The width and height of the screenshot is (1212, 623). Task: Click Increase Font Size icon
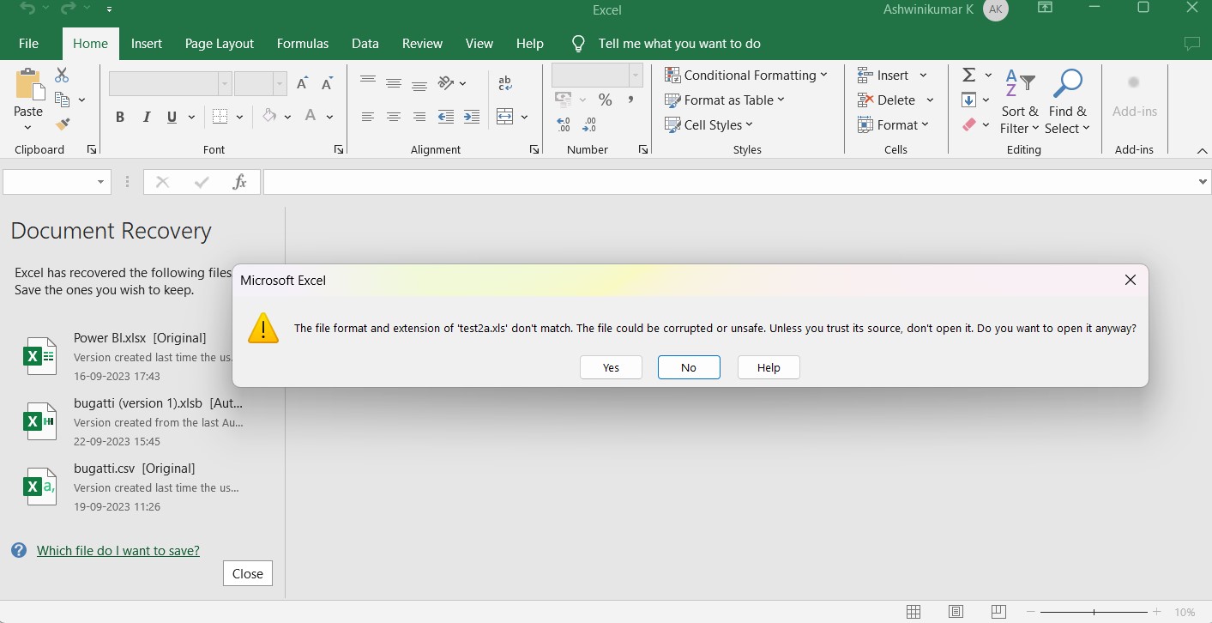pyautogui.click(x=302, y=83)
